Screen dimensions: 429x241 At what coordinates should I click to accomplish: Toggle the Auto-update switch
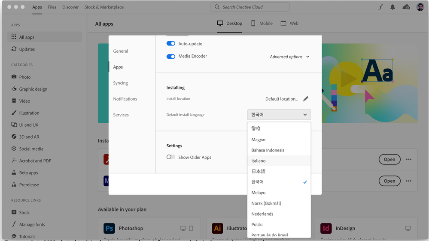(171, 44)
